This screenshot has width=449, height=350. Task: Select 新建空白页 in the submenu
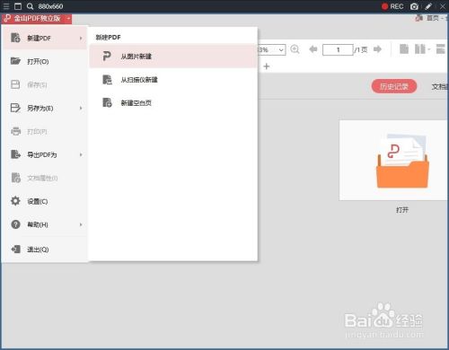coord(173,103)
